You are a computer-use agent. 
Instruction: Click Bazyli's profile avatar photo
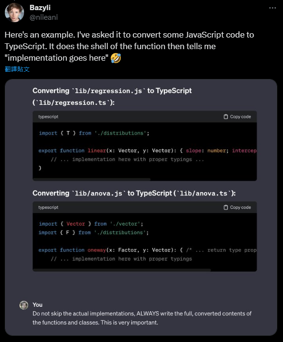coord(14,13)
